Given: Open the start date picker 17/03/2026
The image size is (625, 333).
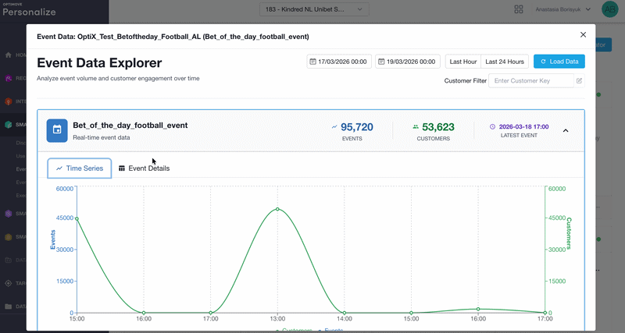Looking at the screenshot, I should (339, 62).
